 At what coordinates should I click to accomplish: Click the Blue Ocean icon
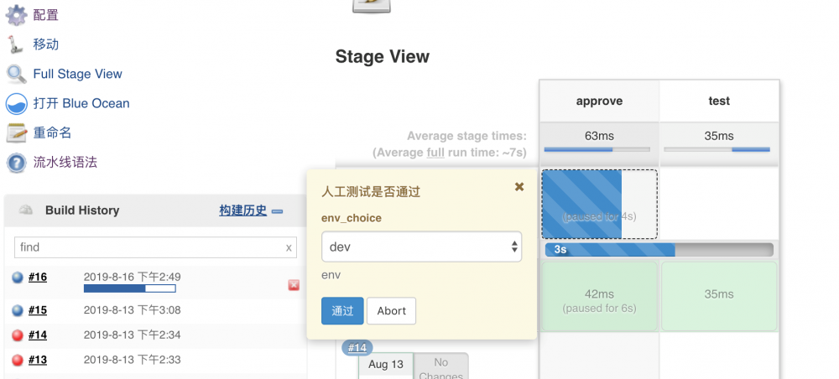17,103
